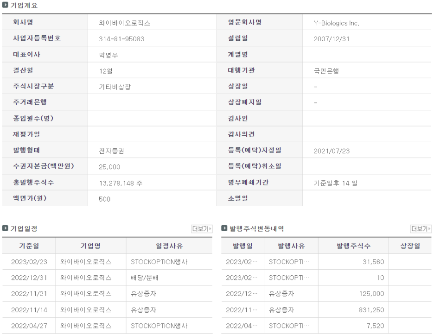Screen dimensions: 434x335
Task: Click the issued shares value 31,560
Action: click(x=373, y=262)
